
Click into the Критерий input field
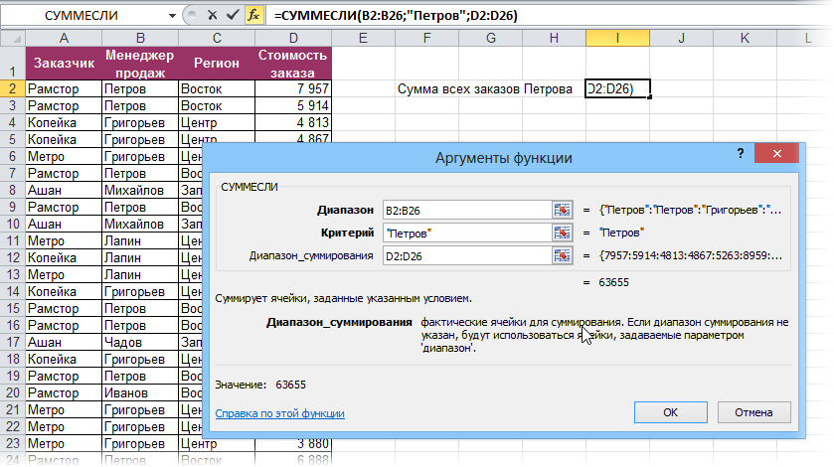tap(465, 233)
